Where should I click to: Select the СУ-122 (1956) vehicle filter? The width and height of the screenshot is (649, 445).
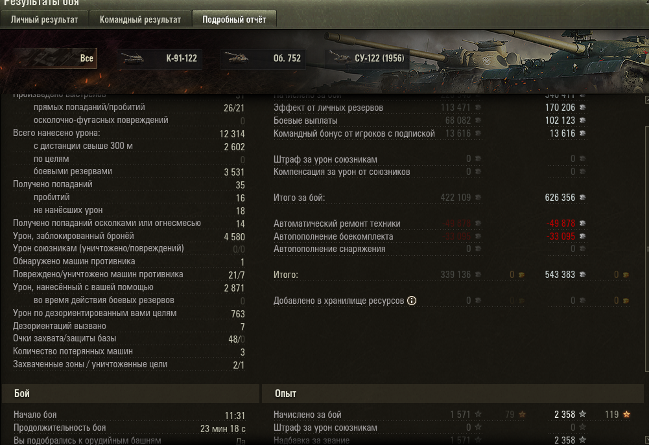(367, 58)
